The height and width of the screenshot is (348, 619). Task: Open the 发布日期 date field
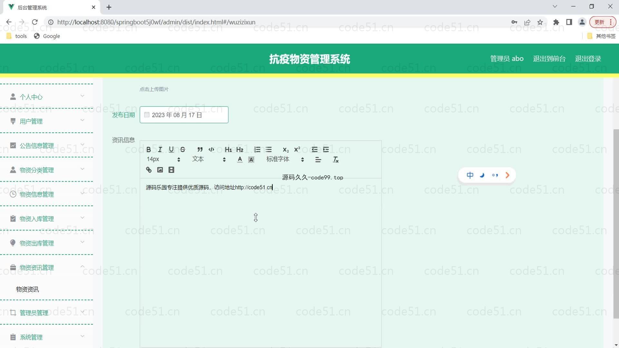(184, 115)
